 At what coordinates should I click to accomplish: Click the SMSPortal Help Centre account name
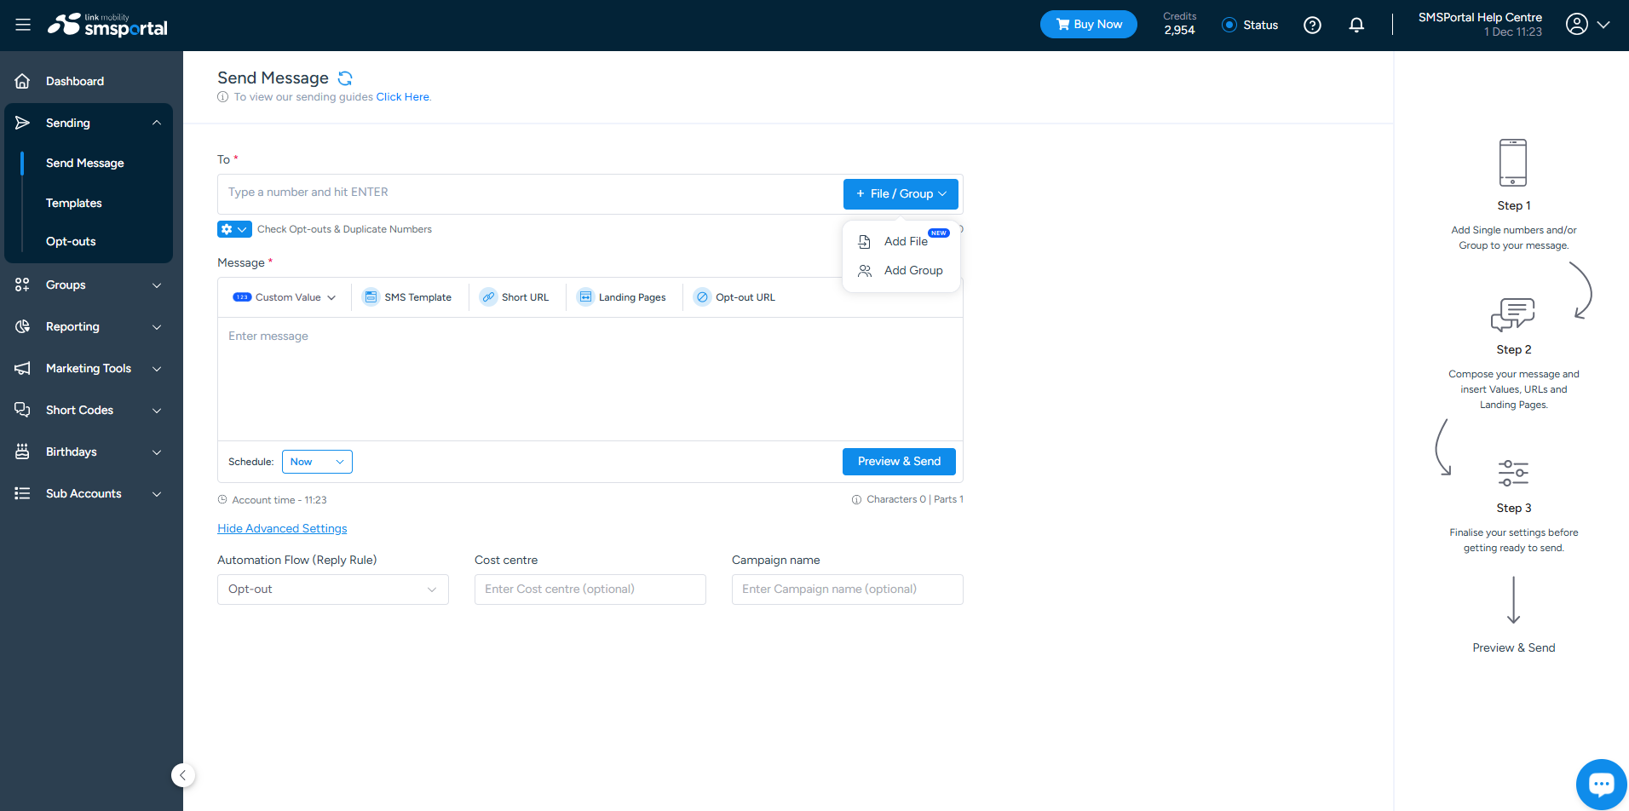(x=1480, y=17)
